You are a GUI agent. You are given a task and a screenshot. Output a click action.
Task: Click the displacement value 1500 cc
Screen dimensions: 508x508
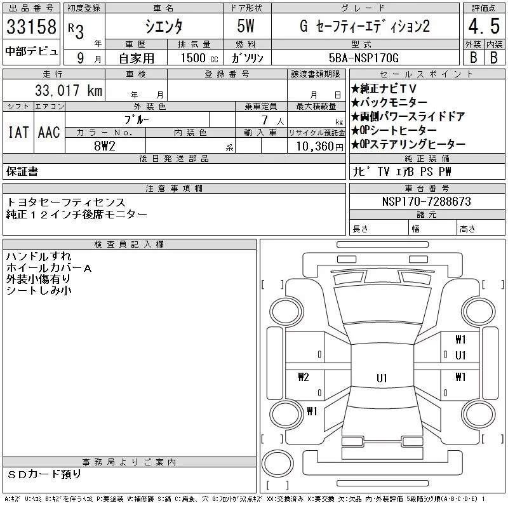point(199,58)
